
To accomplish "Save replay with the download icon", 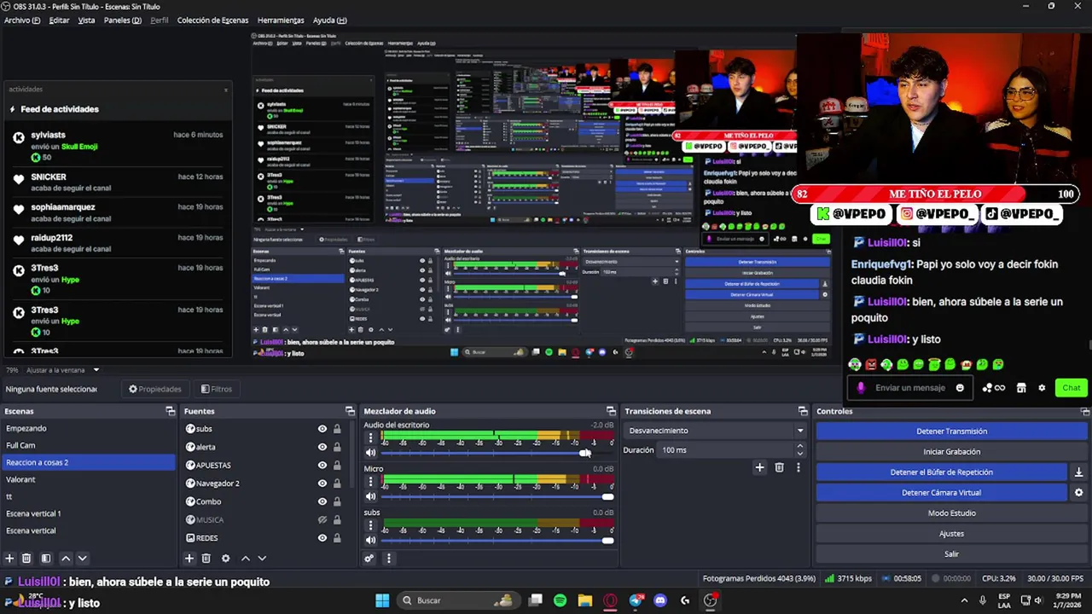I will tap(1078, 472).
